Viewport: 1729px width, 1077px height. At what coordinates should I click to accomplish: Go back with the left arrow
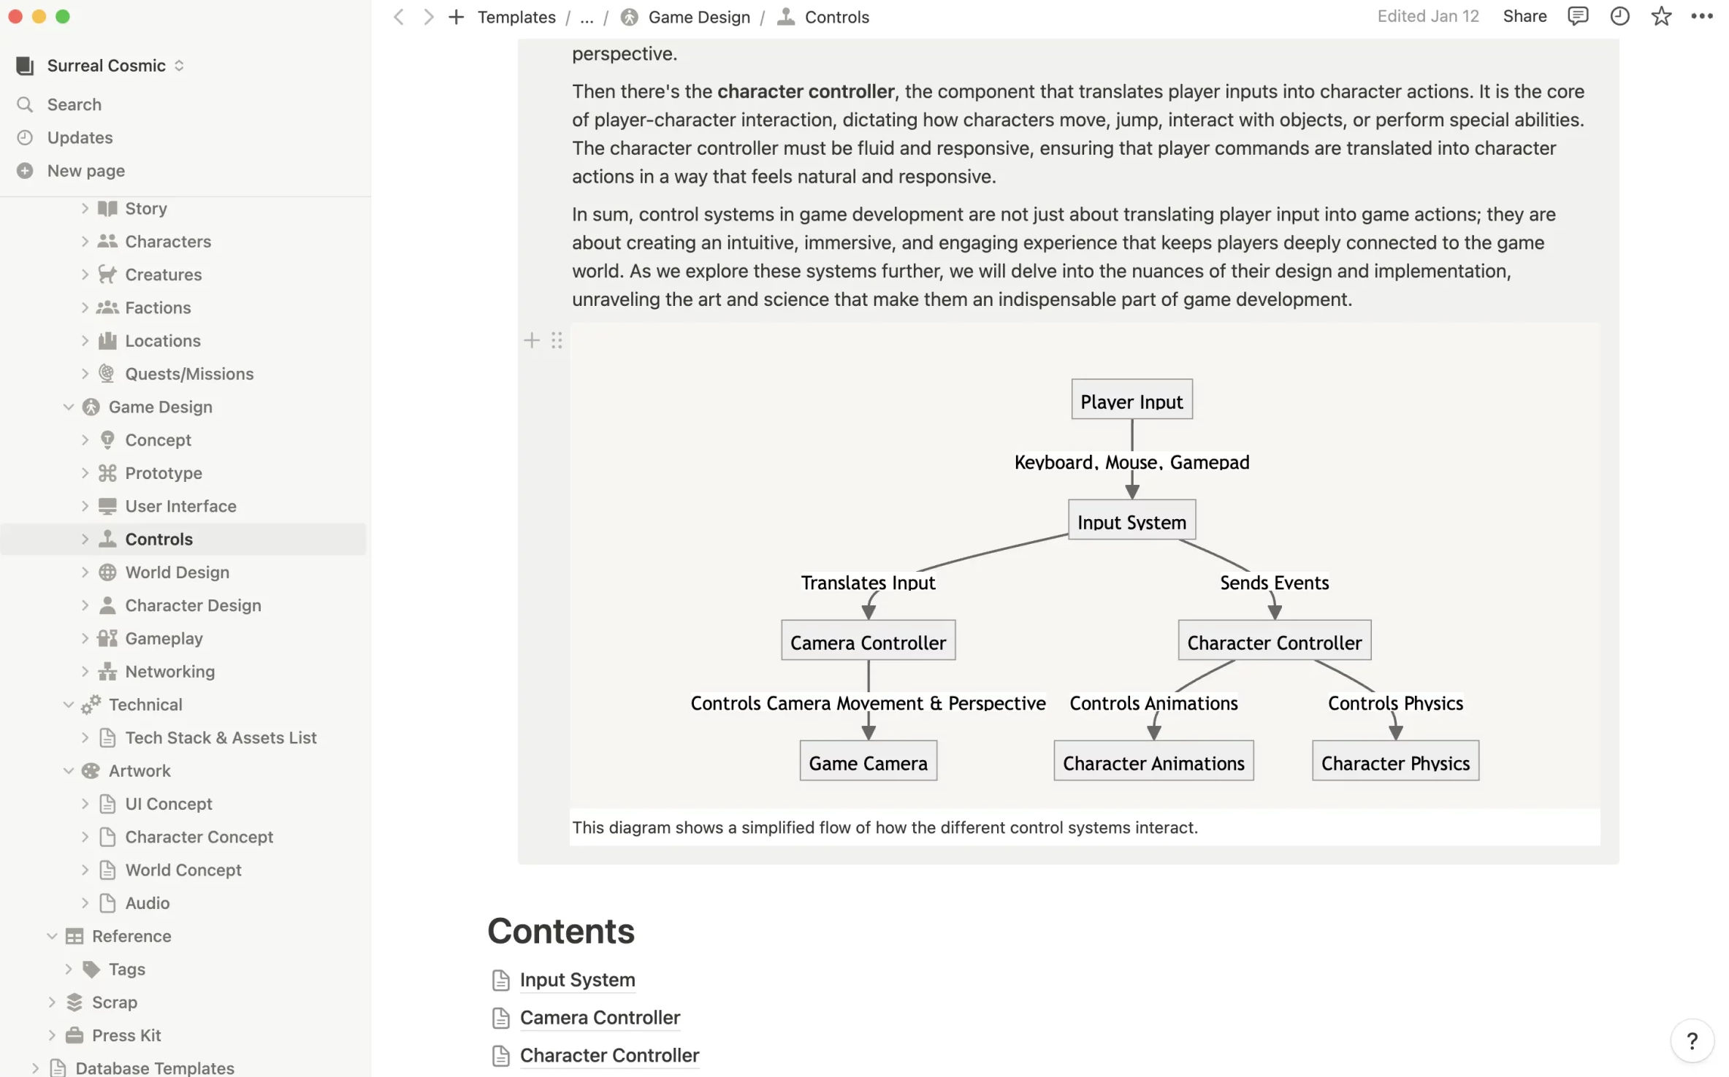point(399,17)
